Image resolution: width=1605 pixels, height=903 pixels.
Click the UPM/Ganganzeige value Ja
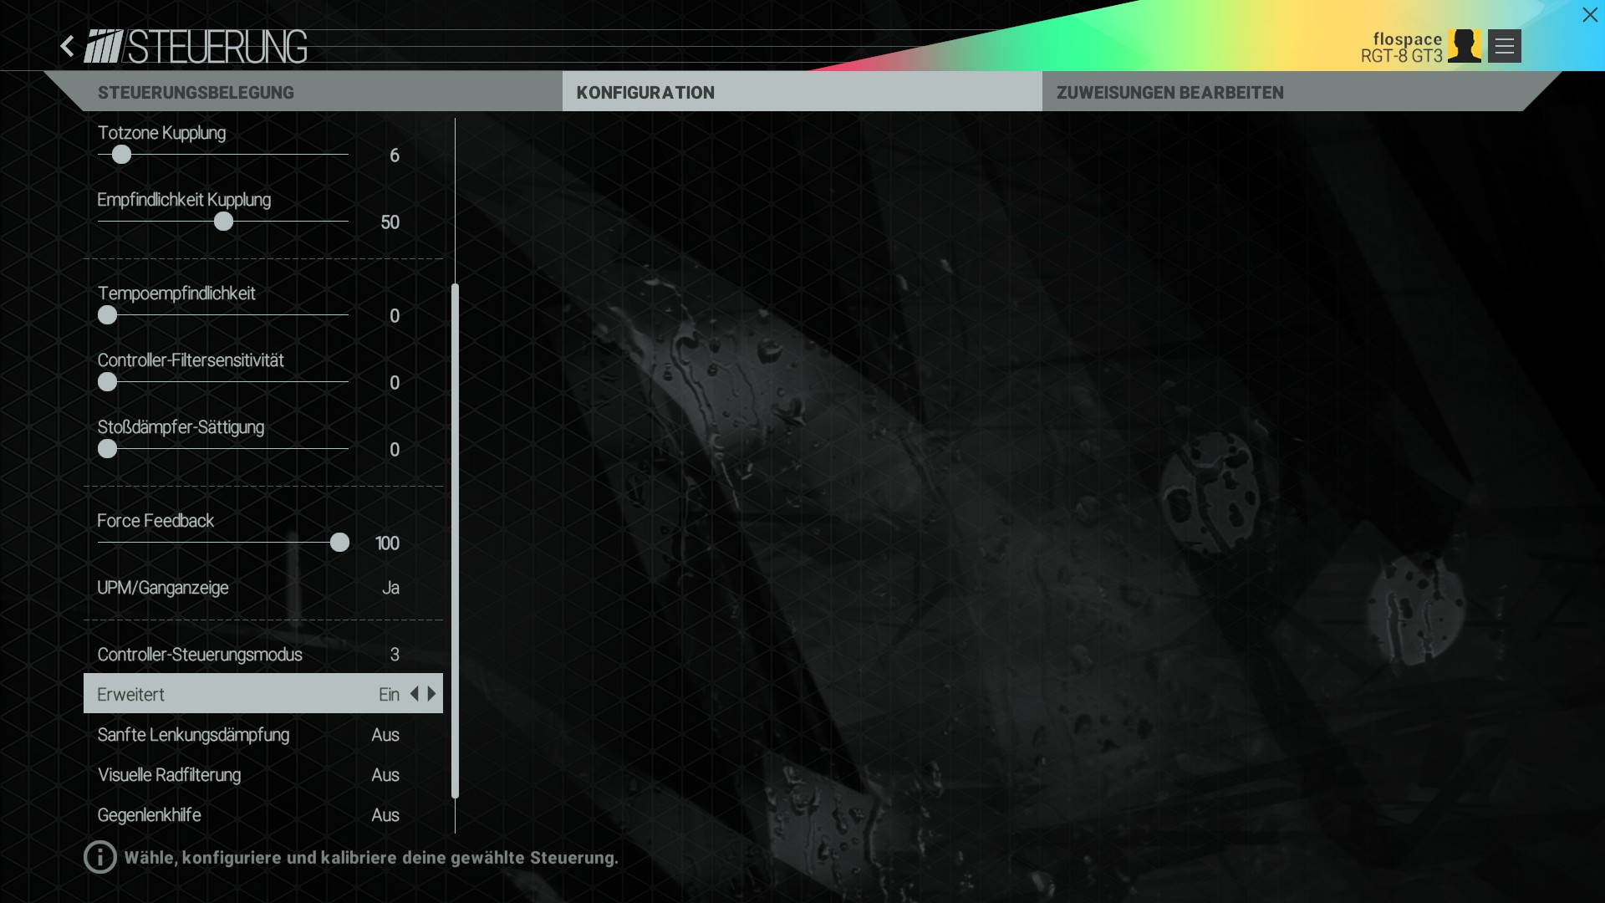click(x=390, y=588)
